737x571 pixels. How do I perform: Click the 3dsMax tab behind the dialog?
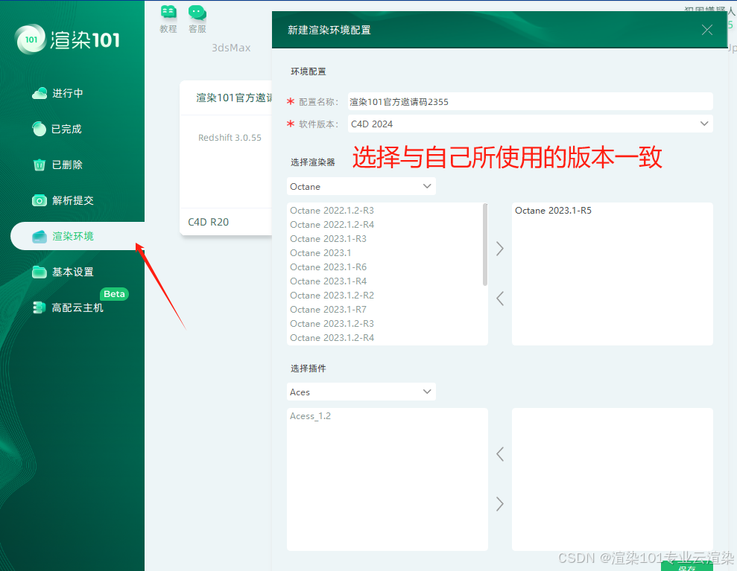pyautogui.click(x=231, y=48)
